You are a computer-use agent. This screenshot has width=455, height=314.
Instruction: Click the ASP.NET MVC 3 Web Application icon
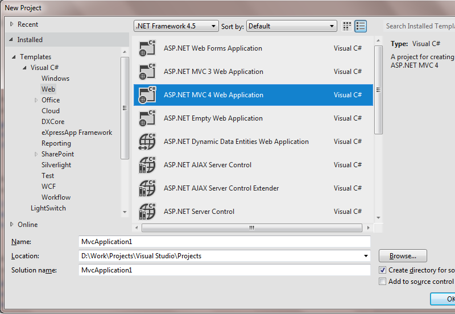pos(147,72)
